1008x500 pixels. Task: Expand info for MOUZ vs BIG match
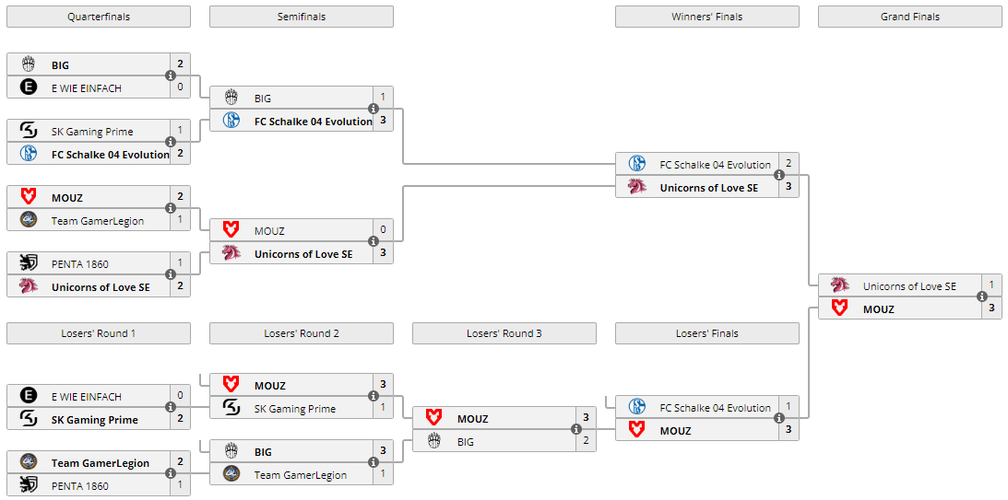point(576,430)
